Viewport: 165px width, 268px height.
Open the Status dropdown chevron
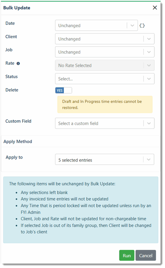pos(149,79)
